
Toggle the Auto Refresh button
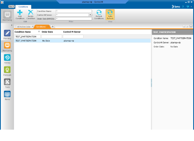coord(110,15)
